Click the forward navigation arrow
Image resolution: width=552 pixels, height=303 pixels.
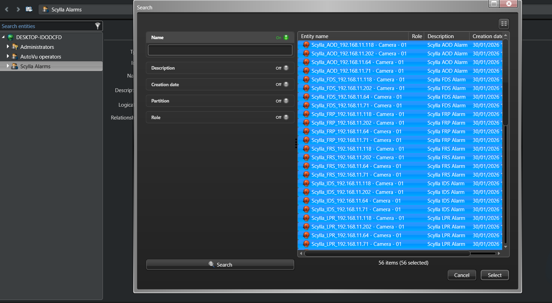tap(18, 9)
